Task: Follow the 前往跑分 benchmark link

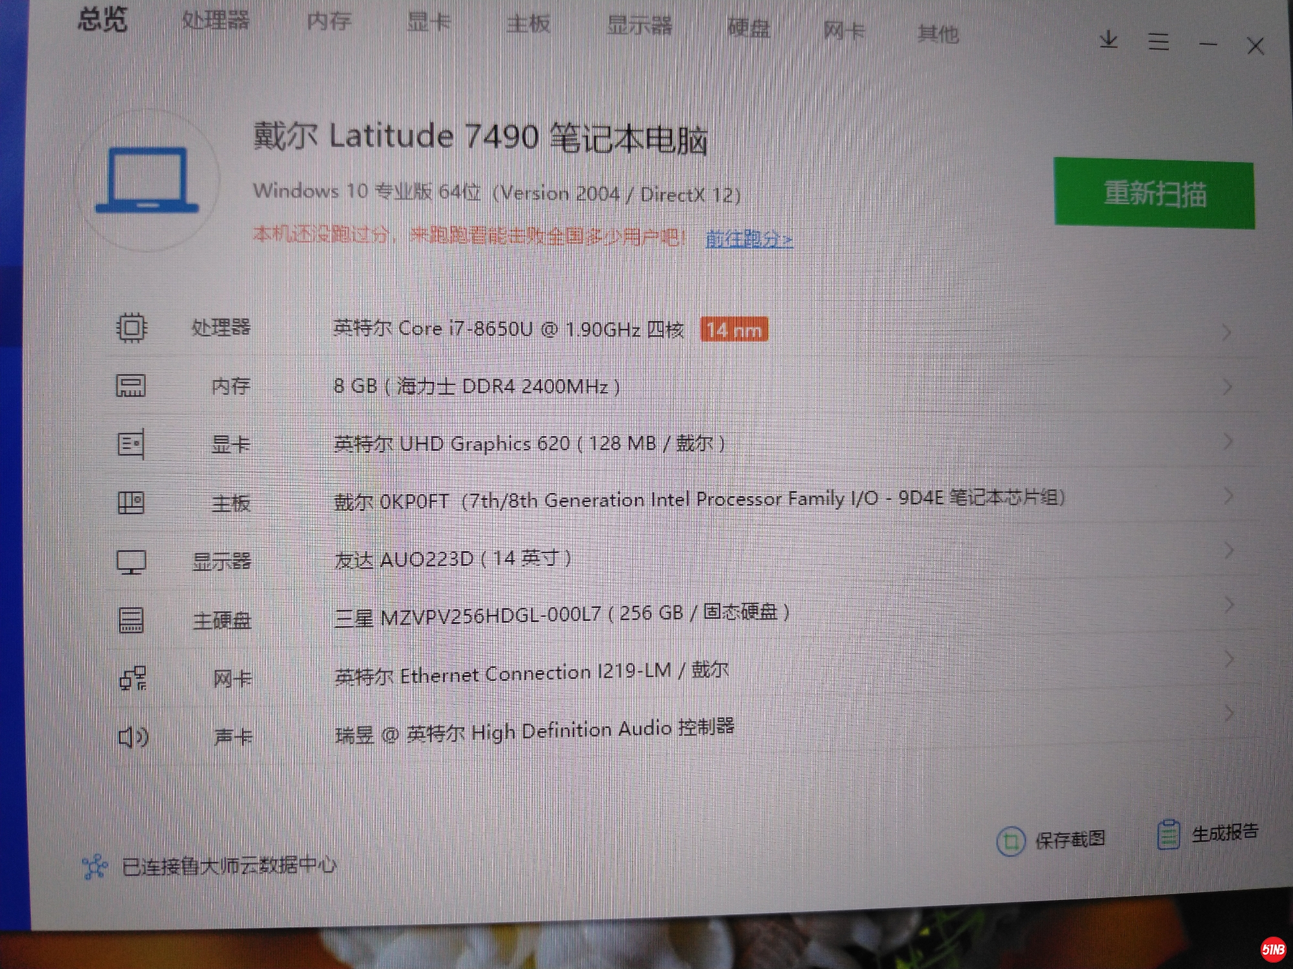Action: 749,239
